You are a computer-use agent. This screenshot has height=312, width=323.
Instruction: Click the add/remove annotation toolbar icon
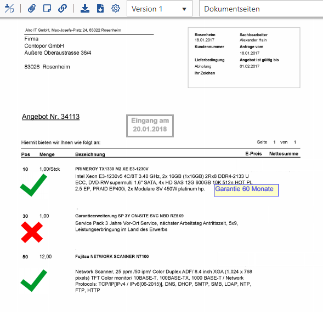click(x=9, y=8)
